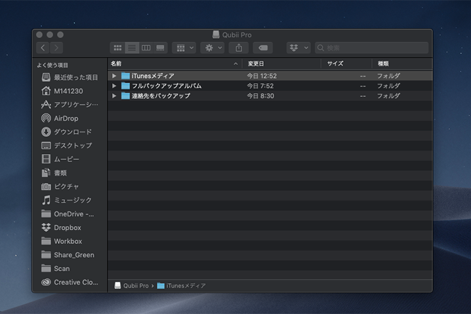Open AirDrop in the sidebar
The image size is (471, 314).
pos(60,118)
